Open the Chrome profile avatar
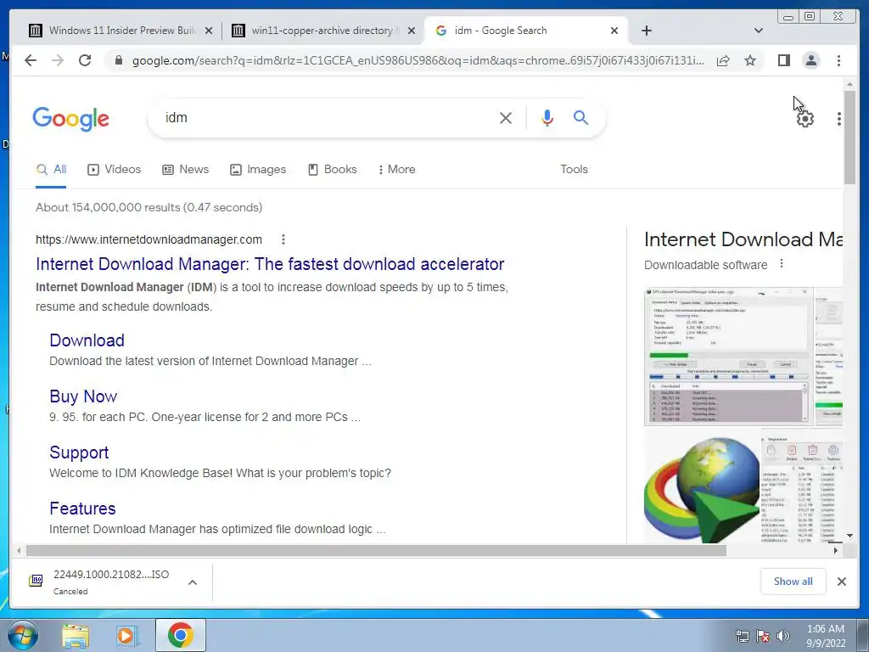 [x=810, y=60]
